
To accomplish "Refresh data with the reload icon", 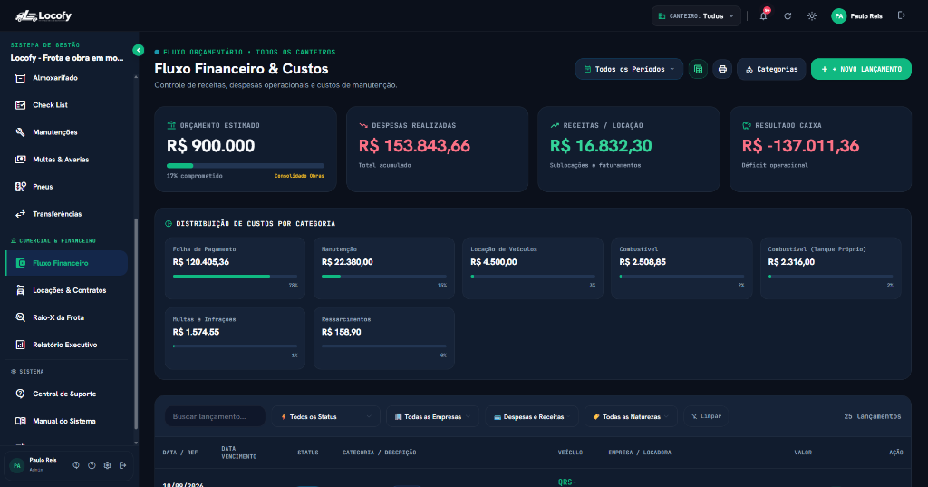I will (x=788, y=16).
